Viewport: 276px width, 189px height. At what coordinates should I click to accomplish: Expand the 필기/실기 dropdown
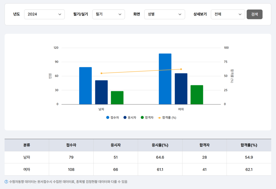[x=109, y=14]
